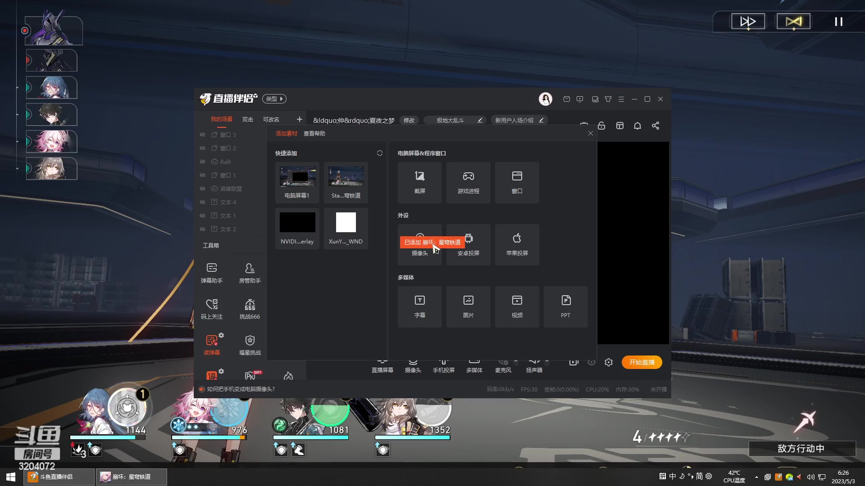Click the 修改 title edit button
The width and height of the screenshot is (865, 486).
click(409, 120)
